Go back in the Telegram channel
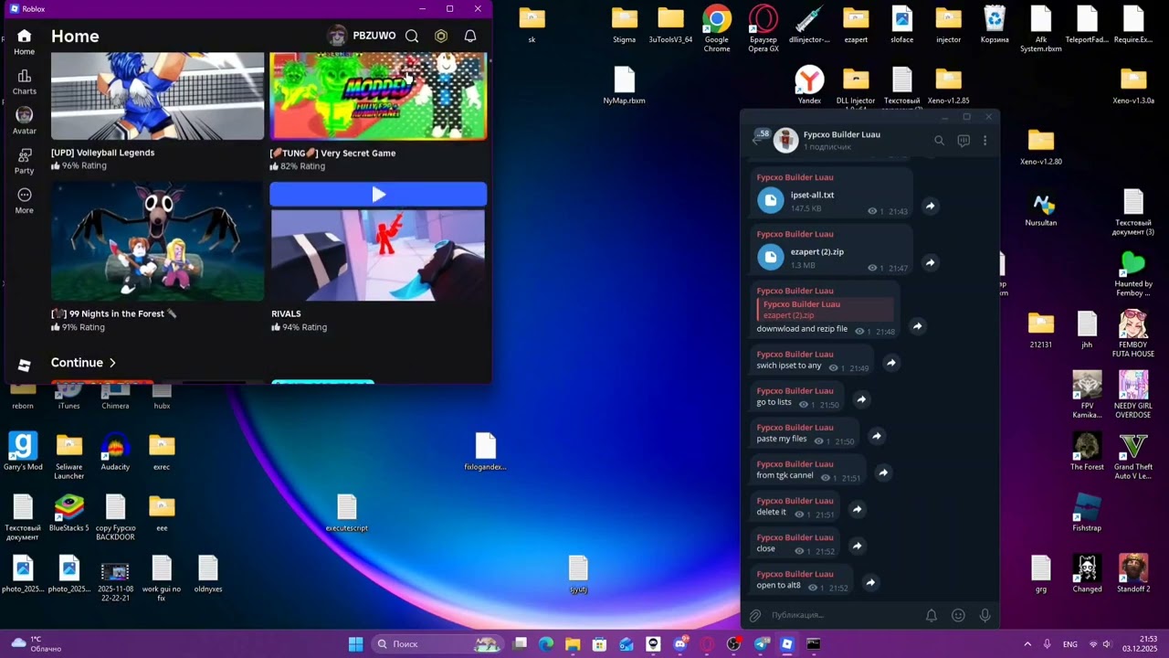Image resolution: width=1169 pixels, height=658 pixels. tap(756, 140)
